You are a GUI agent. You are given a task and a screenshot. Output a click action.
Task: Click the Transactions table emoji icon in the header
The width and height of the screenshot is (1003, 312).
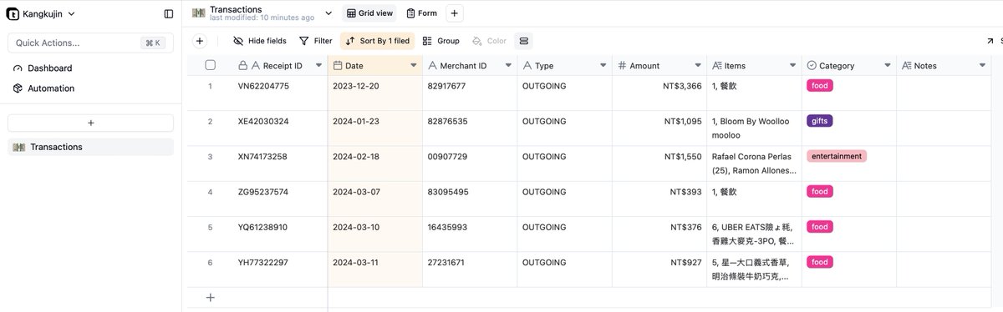click(x=199, y=13)
